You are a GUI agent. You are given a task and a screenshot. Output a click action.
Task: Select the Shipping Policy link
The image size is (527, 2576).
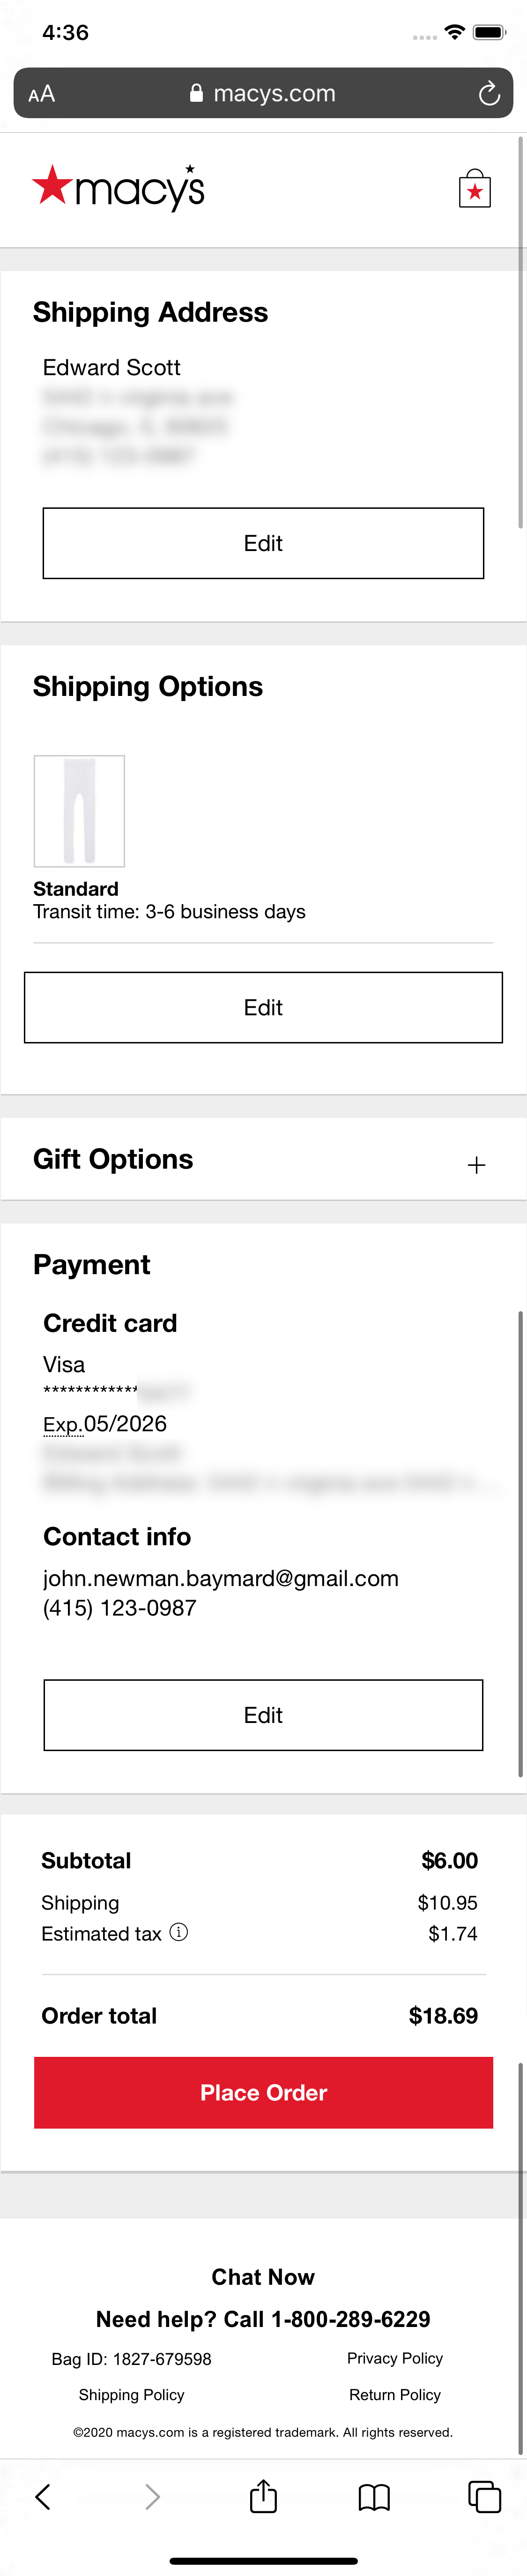pyautogui.click(x=131, y=2394)
